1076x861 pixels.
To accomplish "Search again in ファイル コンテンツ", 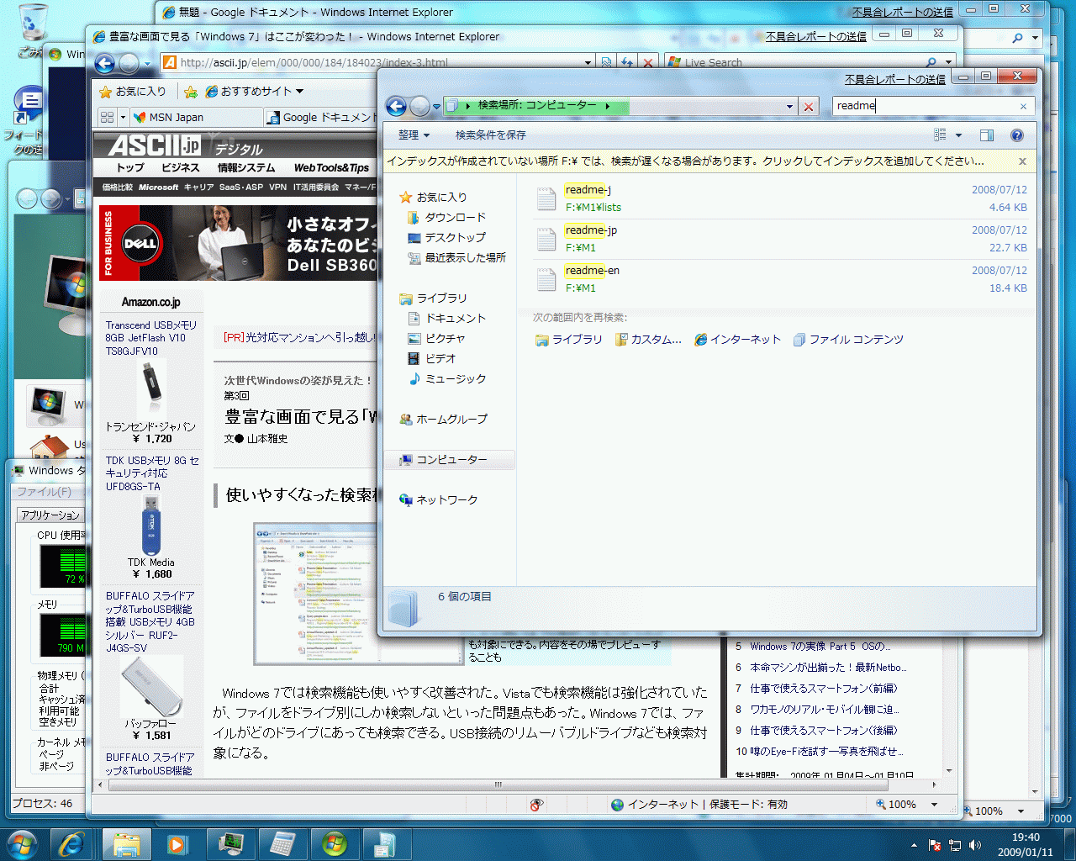I will pos(848,340).
